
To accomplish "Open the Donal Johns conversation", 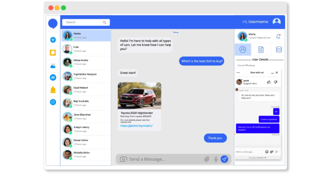I will pos(86,142).
